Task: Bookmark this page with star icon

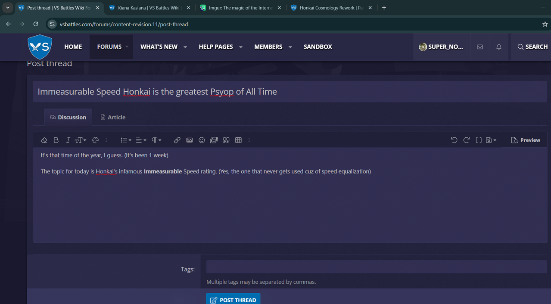Action: click(545, 24)
